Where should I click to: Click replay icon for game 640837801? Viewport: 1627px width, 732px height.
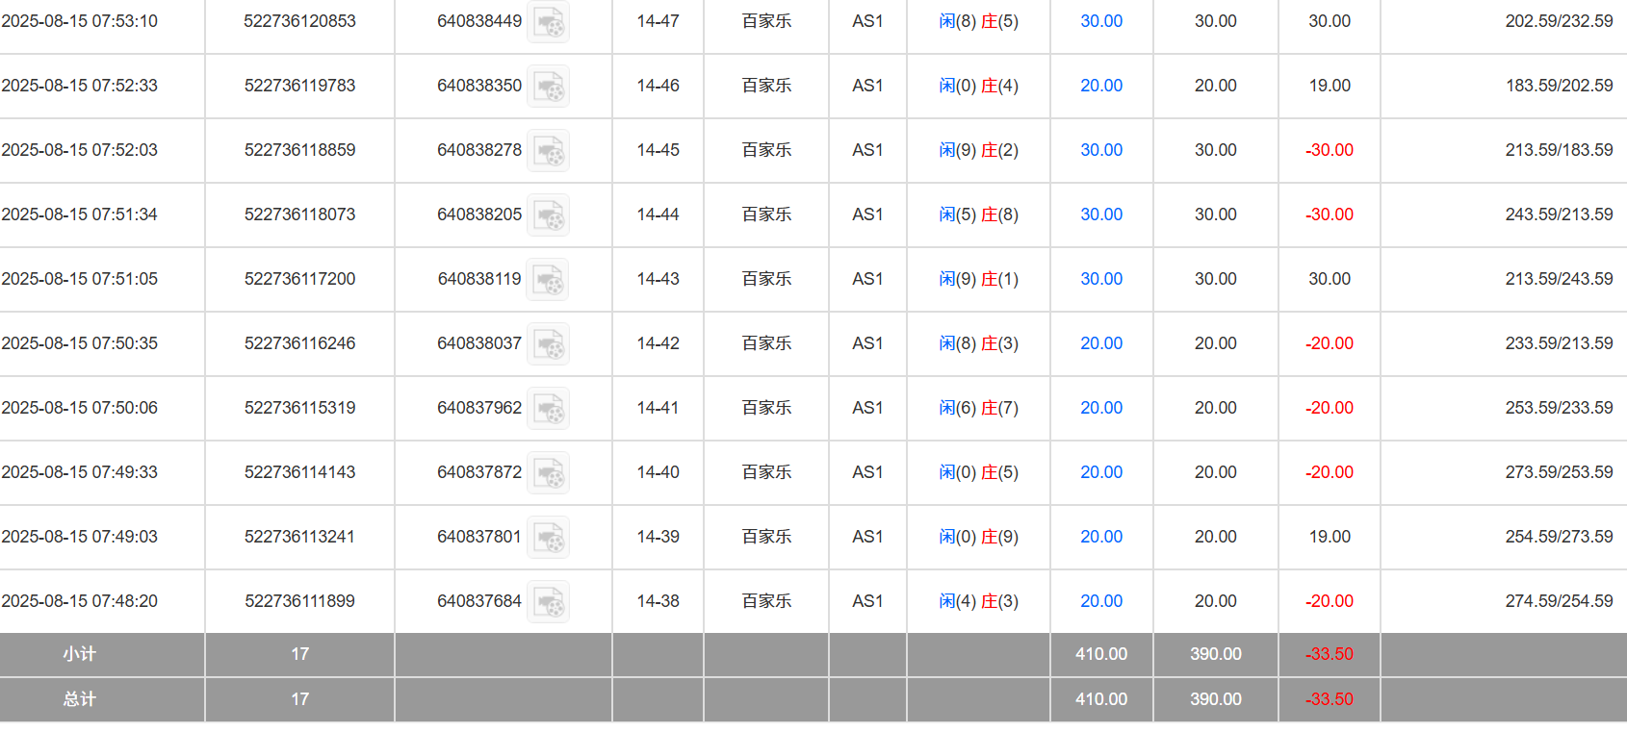[x=549, y=538]
